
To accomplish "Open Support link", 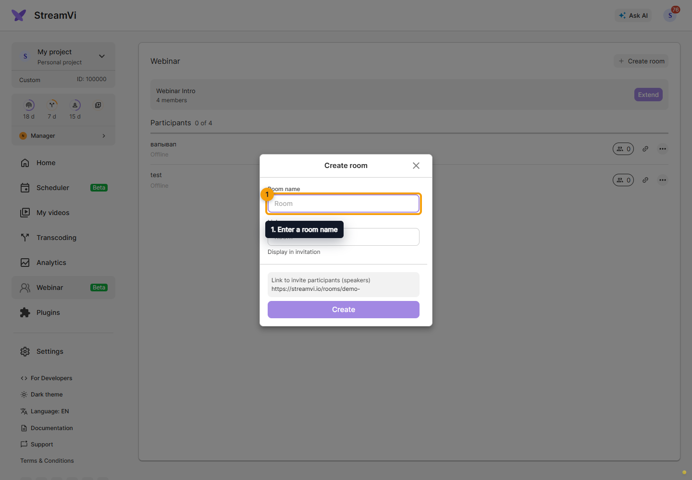I will [x=37, y=444].
